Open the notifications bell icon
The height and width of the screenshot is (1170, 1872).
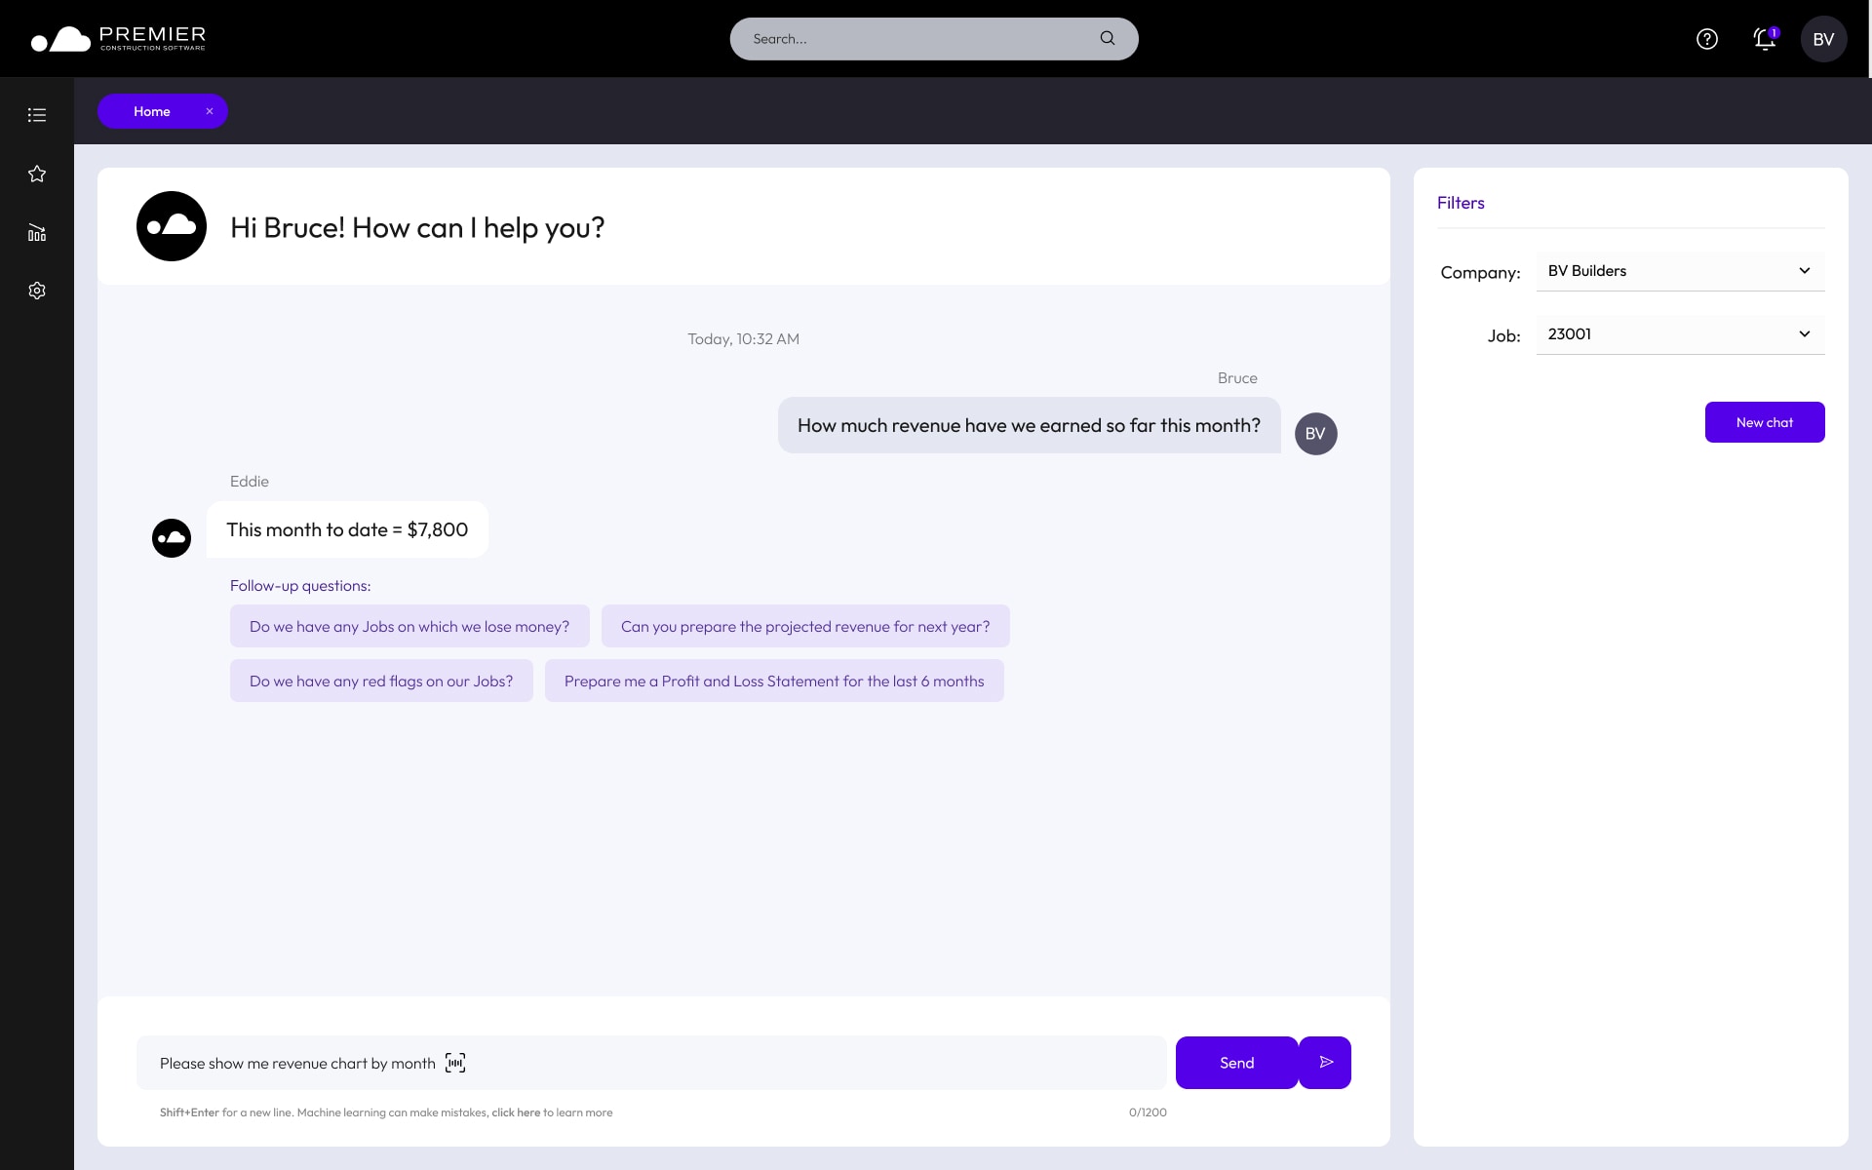[1764, 39]
